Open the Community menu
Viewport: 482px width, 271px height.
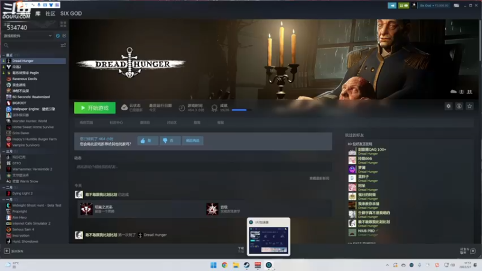pyautogui.click(x=50, y=13)
